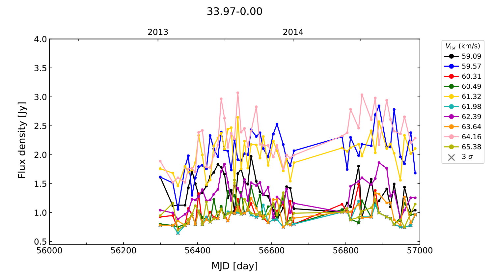The height and width of the screenshot is (278, 494).
Task: Click the pink 64.16 legend marker
Action: [x=451, y=137]
